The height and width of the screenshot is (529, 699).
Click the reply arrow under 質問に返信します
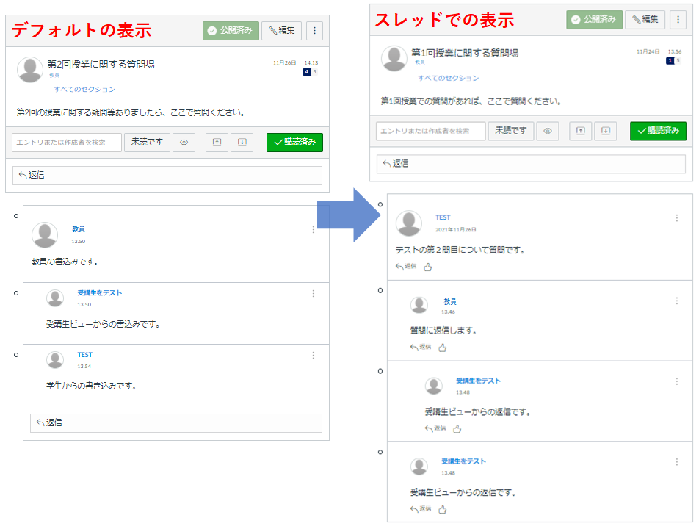click(x=420, y=347)
